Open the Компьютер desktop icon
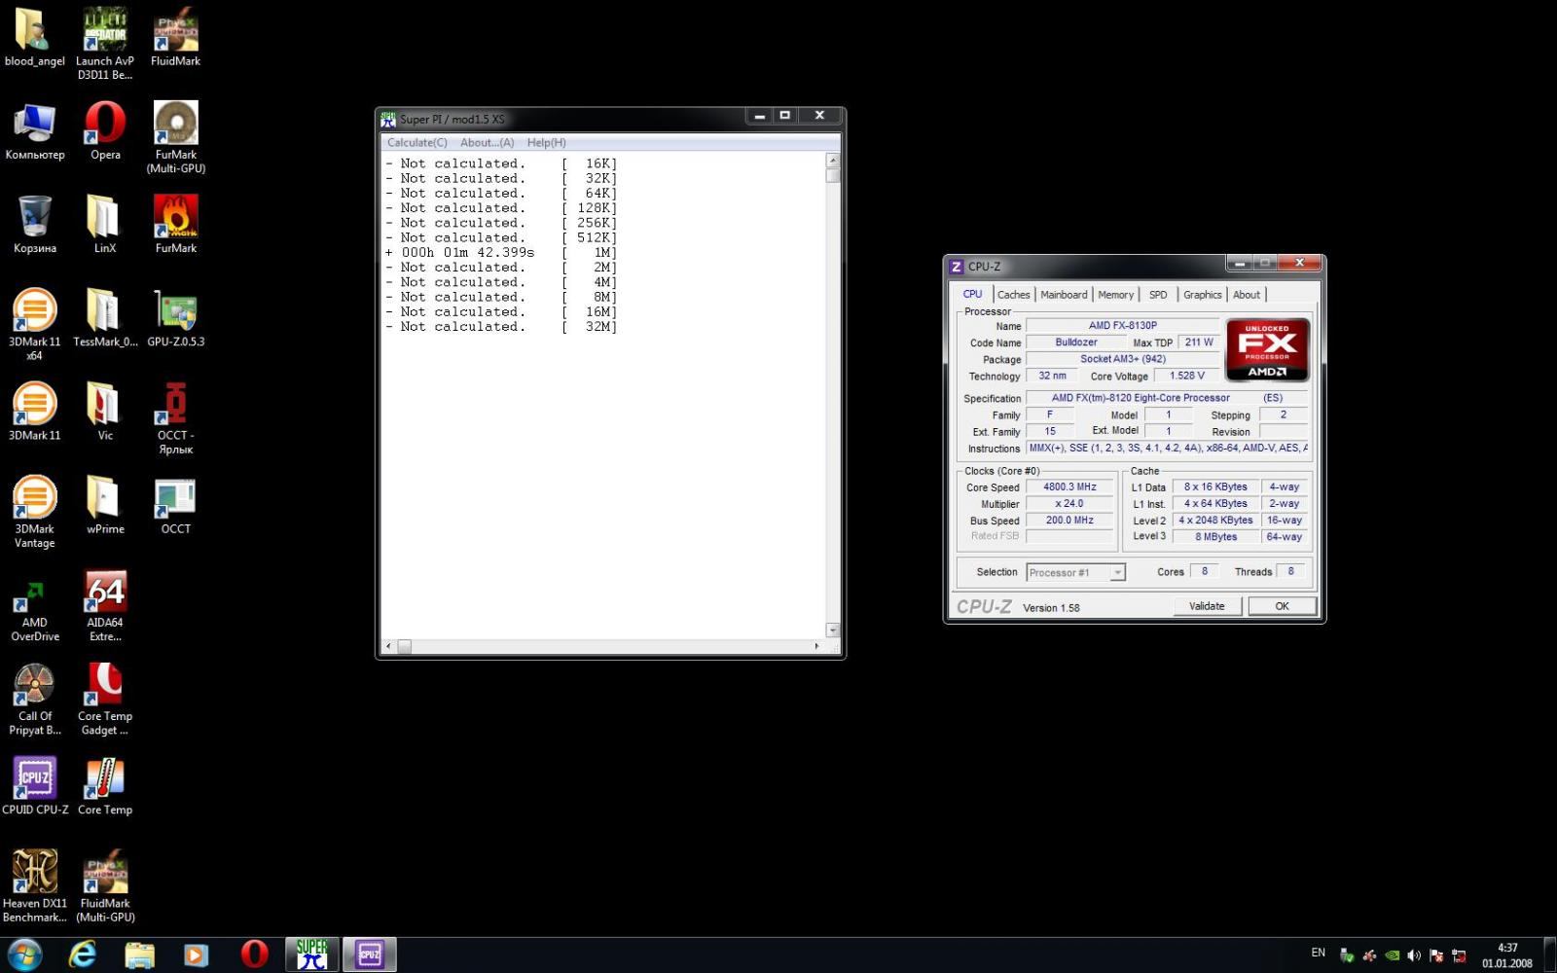 tap(35, 131)
